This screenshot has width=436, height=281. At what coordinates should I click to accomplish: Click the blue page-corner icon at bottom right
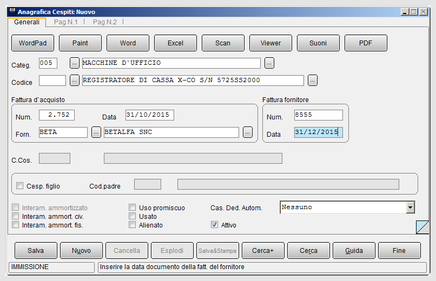tap(422, 227)
